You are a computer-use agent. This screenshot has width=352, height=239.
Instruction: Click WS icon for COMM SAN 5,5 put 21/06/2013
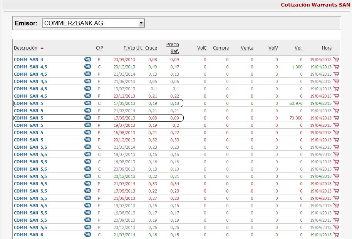88,198
